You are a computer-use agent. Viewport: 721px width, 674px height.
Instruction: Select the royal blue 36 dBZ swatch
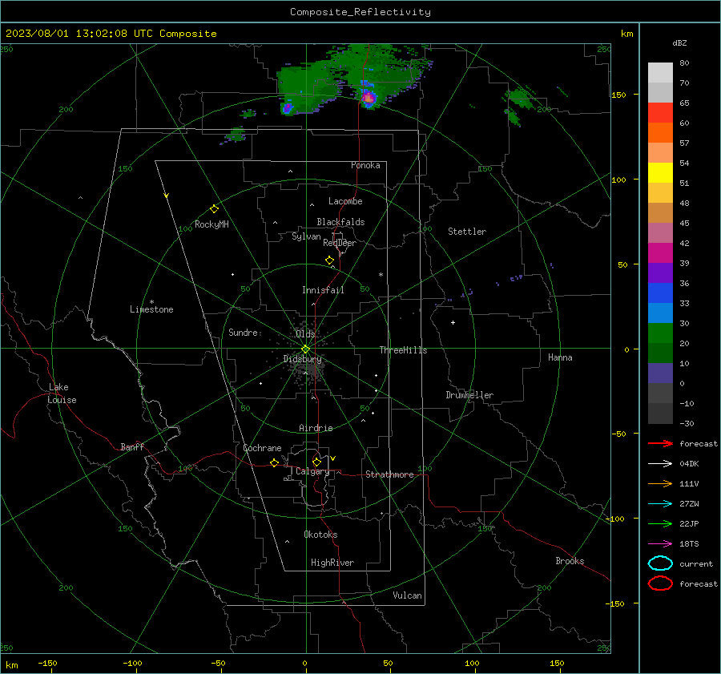[x=660, y=293]
